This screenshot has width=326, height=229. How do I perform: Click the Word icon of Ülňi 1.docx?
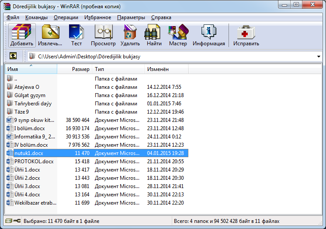pos(10,170)
